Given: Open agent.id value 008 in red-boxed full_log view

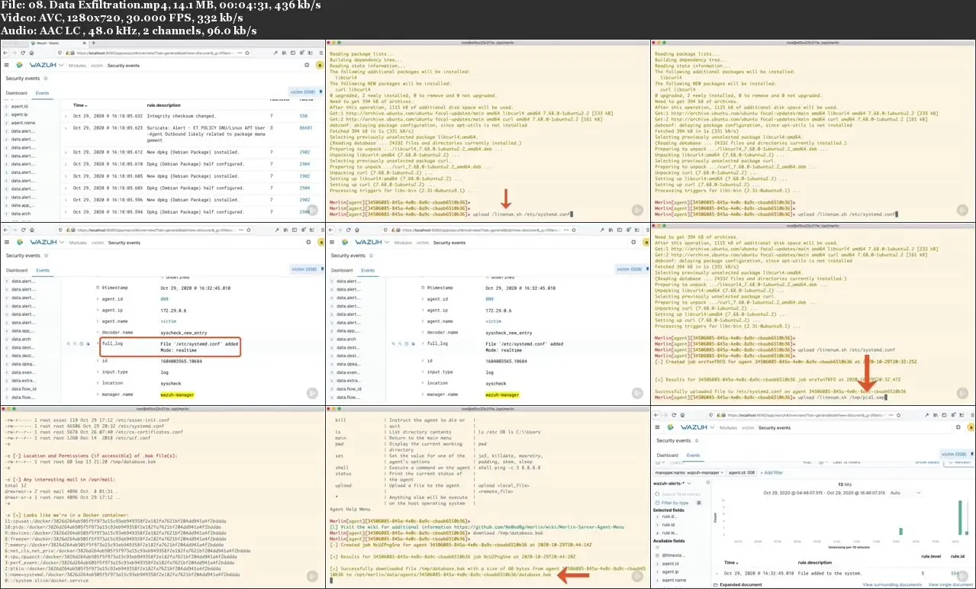Looking at the screenshot, I should pos(164,299).
